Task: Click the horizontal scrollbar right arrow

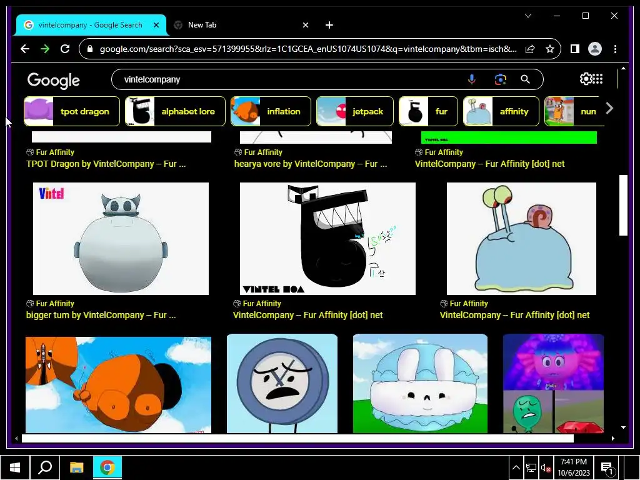Action: 612,438
